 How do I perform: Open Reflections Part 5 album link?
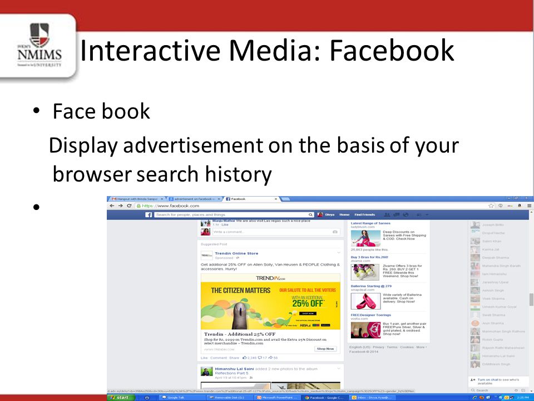[x=231, y=373]
